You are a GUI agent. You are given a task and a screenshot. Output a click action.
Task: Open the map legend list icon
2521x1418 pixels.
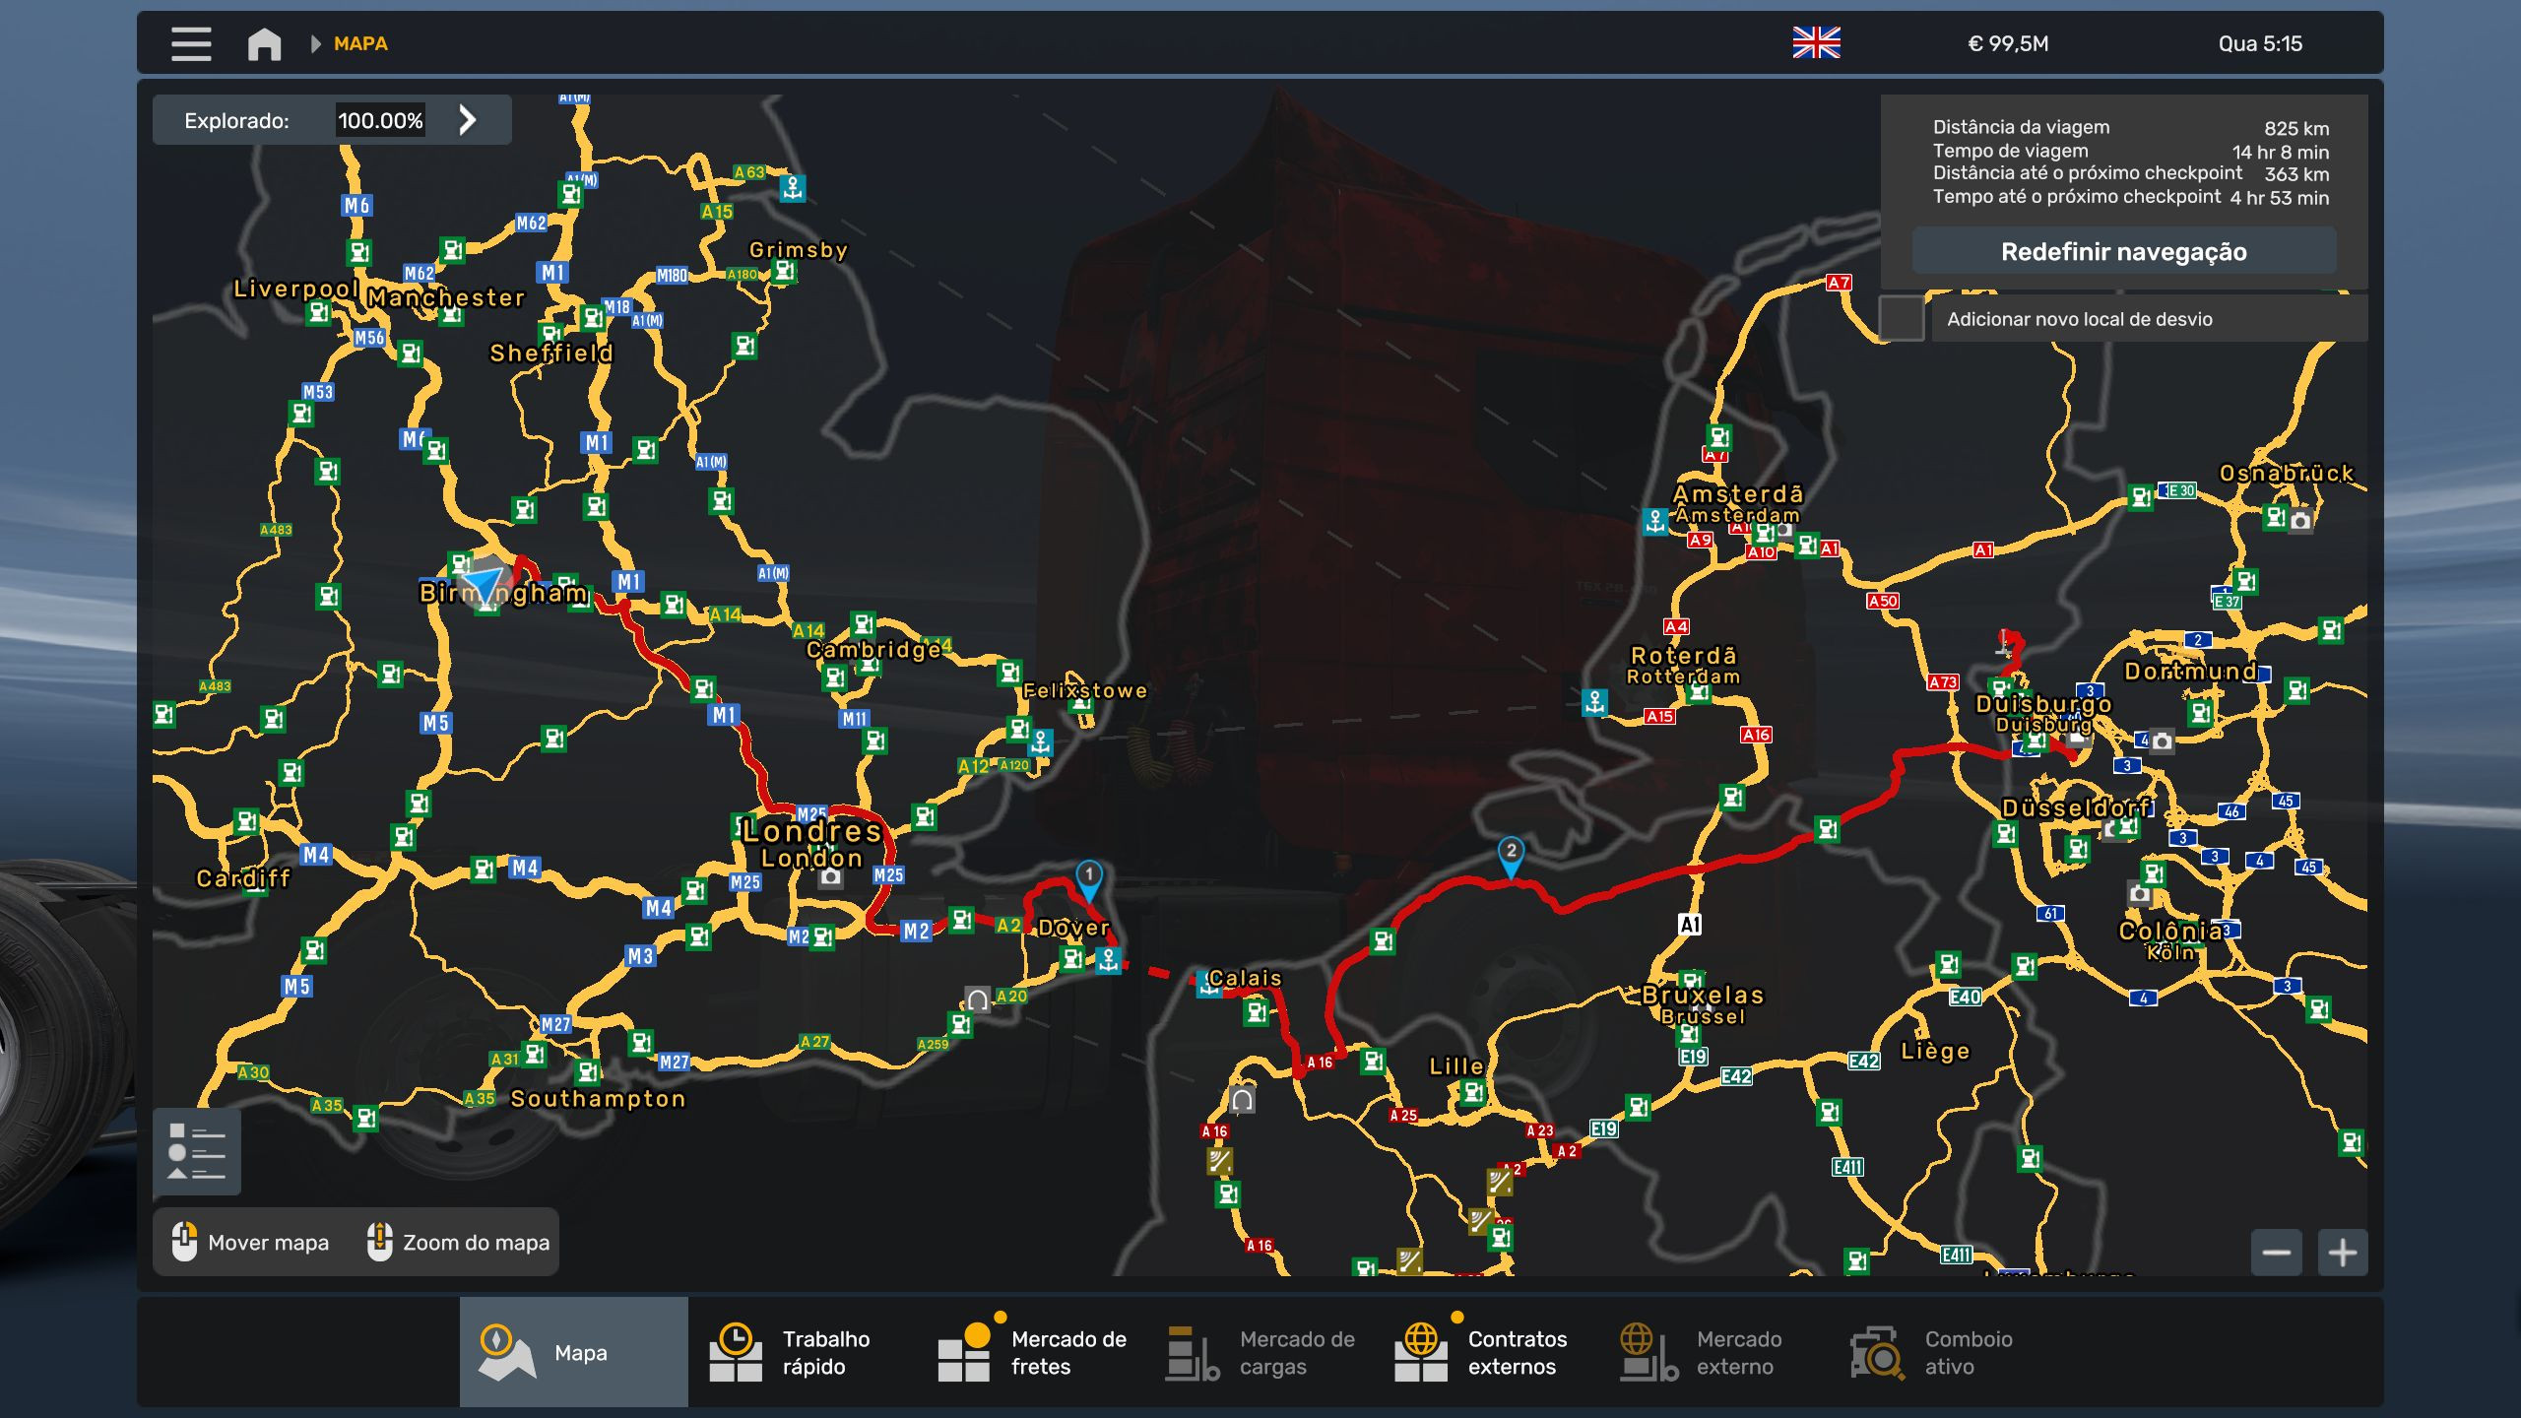click(x=197, y=1151)
